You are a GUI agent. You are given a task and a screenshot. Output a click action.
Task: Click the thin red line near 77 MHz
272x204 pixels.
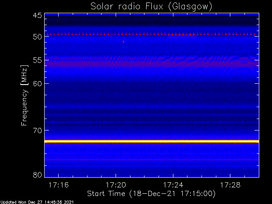152,160
